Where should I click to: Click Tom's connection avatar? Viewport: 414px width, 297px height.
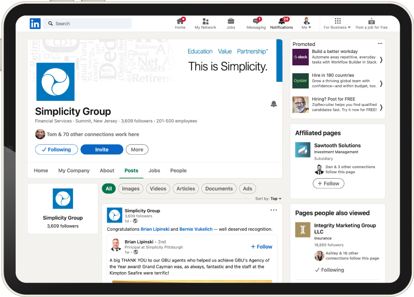pos(40,134)
